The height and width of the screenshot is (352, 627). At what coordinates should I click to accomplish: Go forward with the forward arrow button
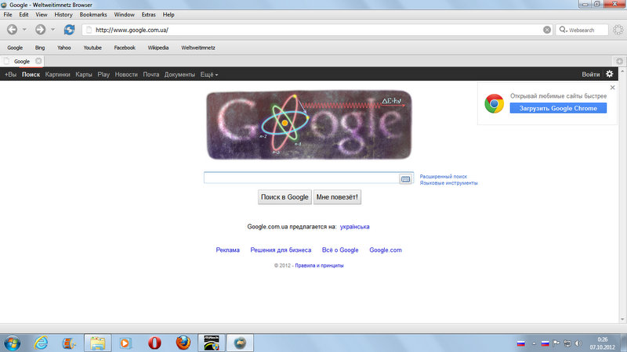40,30
